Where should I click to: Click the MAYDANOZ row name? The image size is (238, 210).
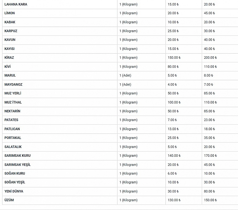pyautogui.click(x=13, y=84)
